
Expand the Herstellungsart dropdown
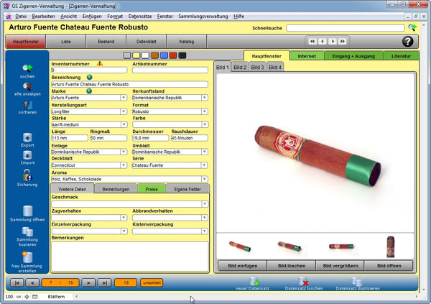124,111
